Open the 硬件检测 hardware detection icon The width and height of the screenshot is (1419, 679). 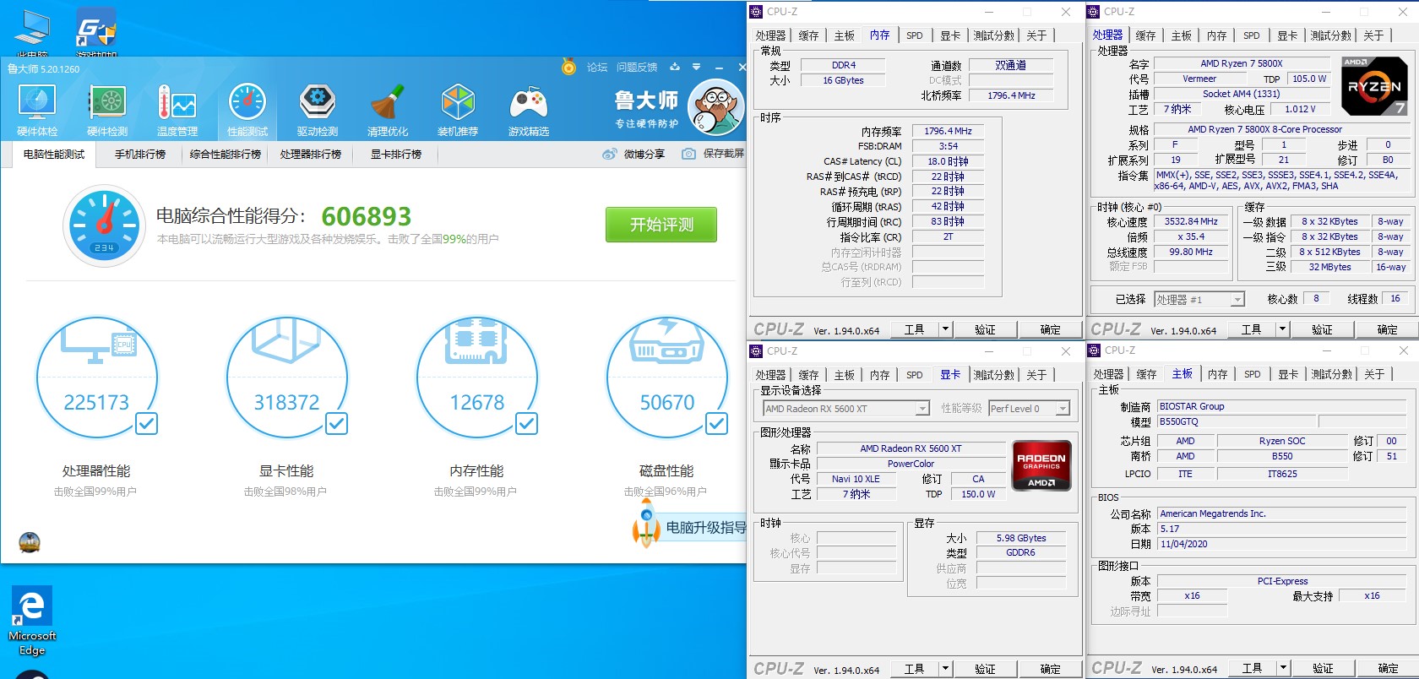(107, 103)
